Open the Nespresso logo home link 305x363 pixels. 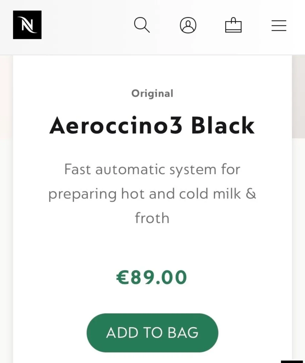coord(27,25)
